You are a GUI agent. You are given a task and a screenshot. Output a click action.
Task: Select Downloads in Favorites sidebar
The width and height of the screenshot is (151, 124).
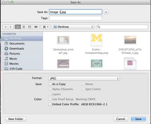coord(22,49)
